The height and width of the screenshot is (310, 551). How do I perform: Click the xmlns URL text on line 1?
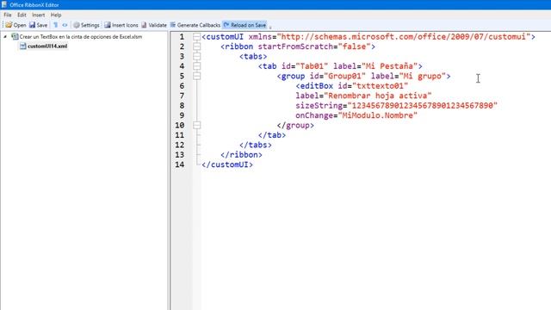point(404,36)
